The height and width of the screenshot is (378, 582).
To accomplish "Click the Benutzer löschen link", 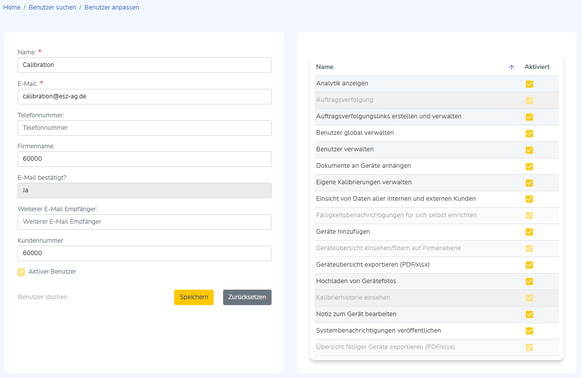I will (43, 297).
